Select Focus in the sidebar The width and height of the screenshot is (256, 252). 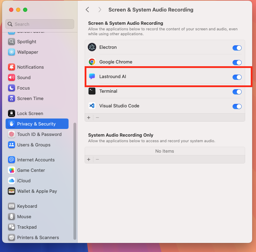pos(23,88)
